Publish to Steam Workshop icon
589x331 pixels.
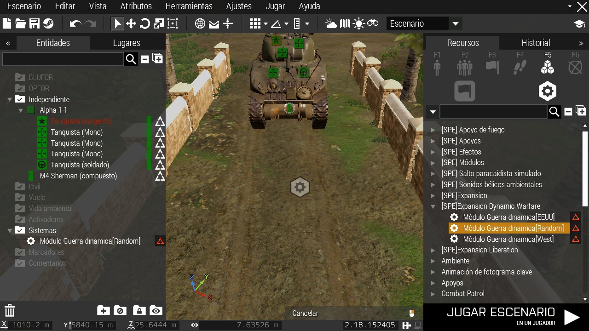(48, 23)
